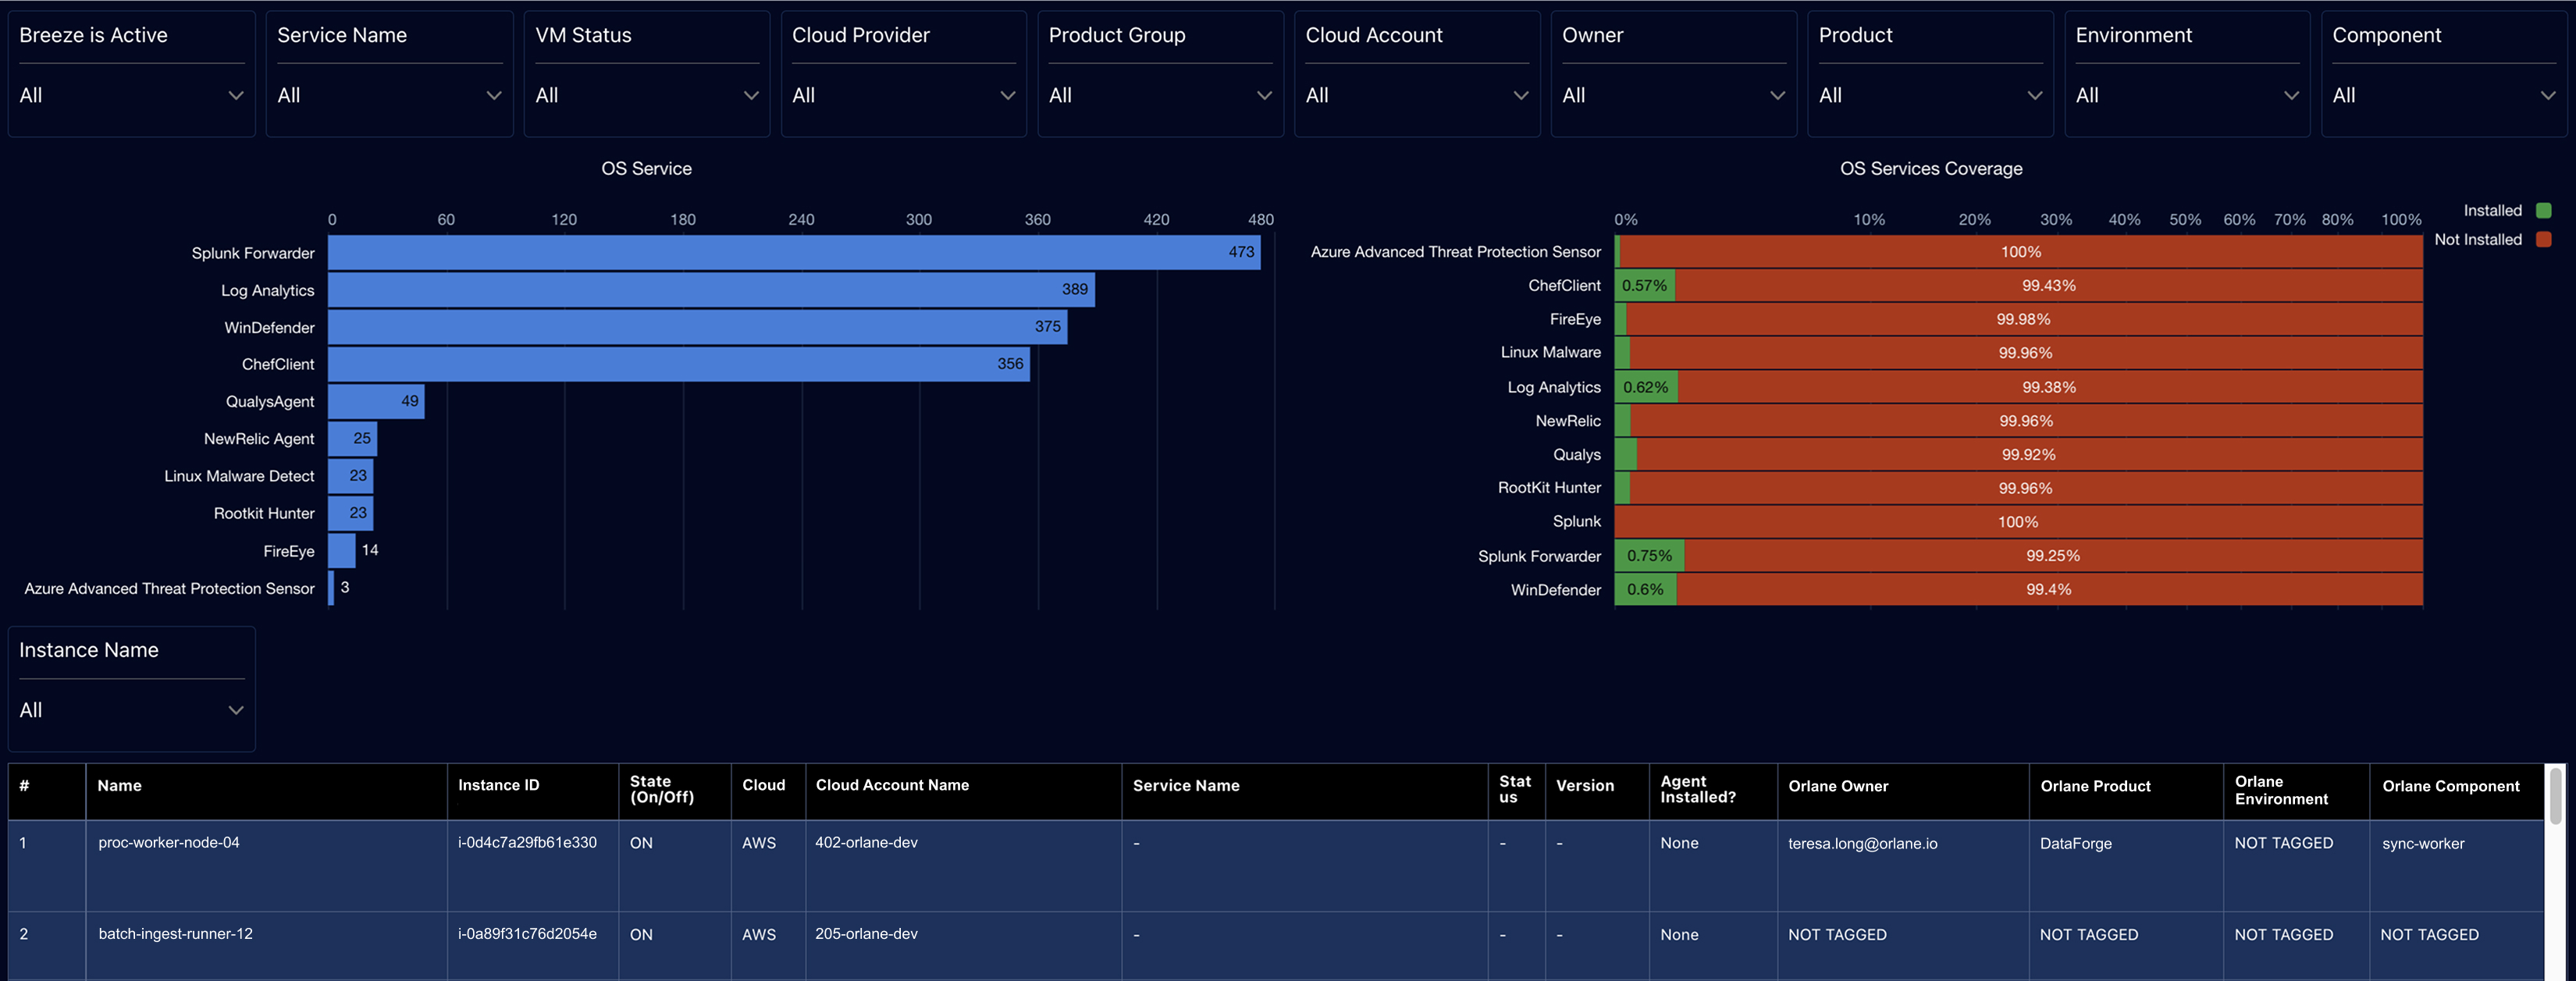Select the Splunk Forwarder bar showing 473
Image resolution: width=2576 pixels, height=981 pixels.
click(x=794, y=252)
